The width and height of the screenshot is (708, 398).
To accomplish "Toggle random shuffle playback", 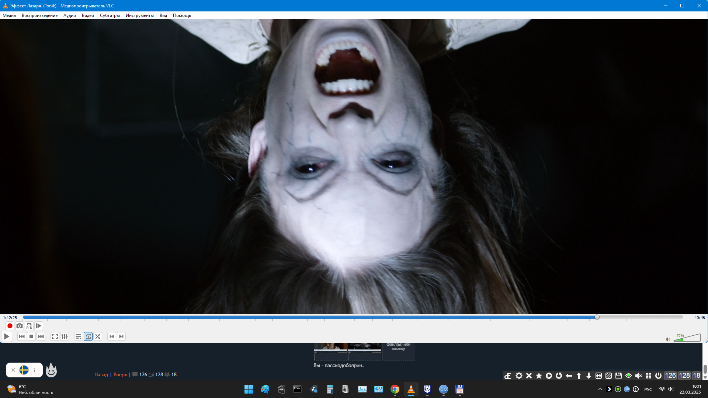I will click(x=98, y=336).
